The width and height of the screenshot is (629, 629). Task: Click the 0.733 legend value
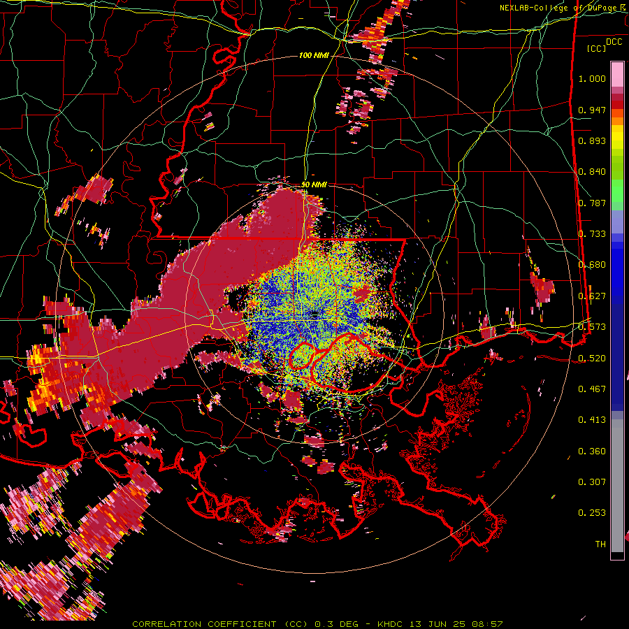click(x=592, y=234)
